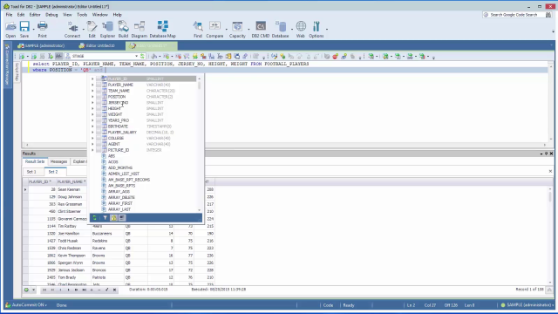Click the search icon beside Google Code Search

click(548, 15)
